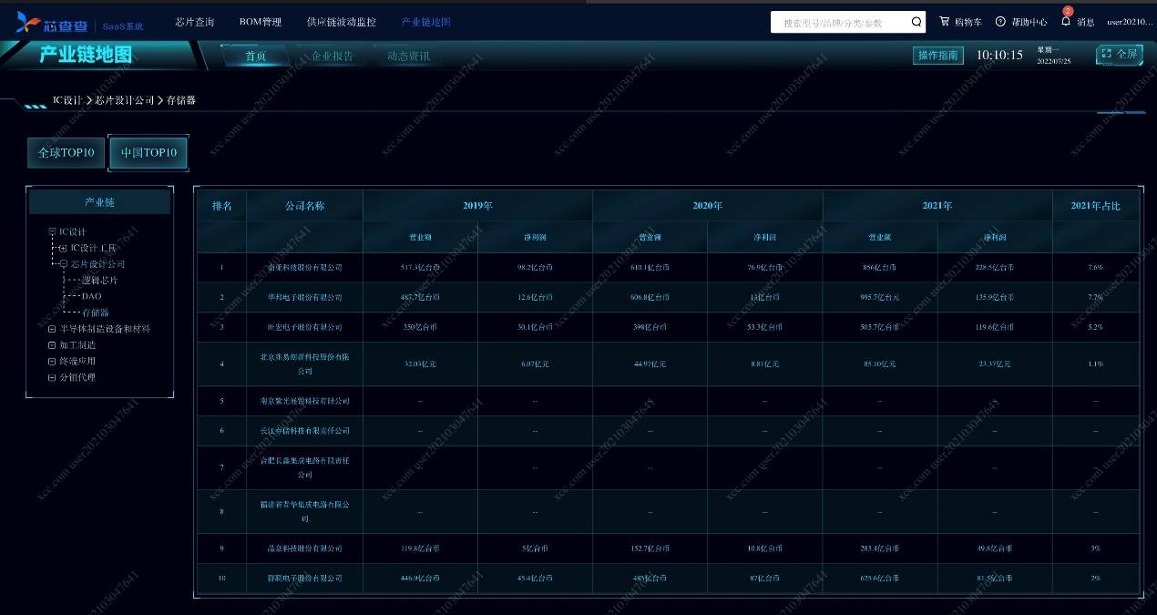1157x615 pixels.
Task: Click the 517.3亿台币 revenue cell
Action: (x=420, y=268)
